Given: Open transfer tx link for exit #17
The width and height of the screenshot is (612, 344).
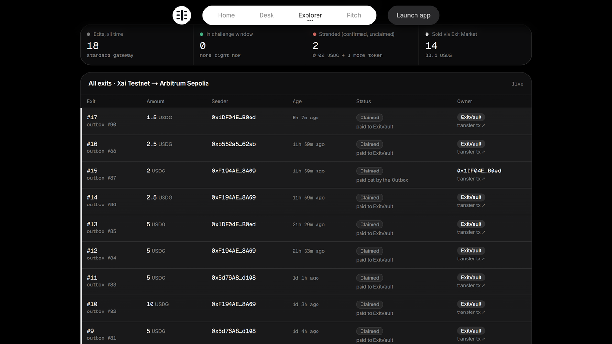Looking at the screenshot, I should 471,125.
